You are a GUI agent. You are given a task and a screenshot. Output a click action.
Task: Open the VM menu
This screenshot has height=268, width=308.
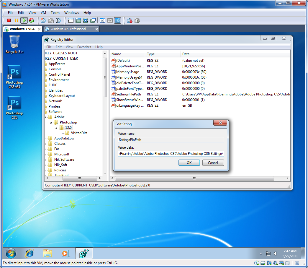pos(43,13)
